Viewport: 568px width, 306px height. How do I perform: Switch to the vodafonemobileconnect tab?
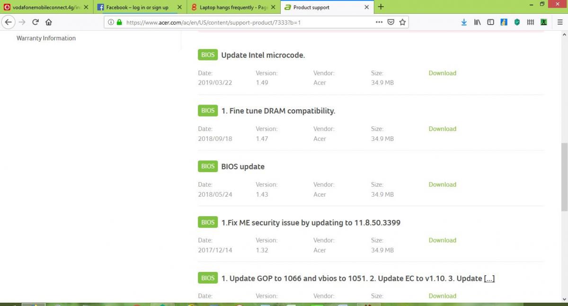point(47,7)
